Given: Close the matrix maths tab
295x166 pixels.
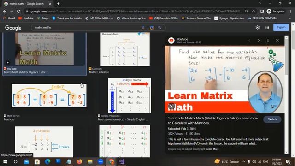Looking at the screenshot, I should tap(50, 4).
